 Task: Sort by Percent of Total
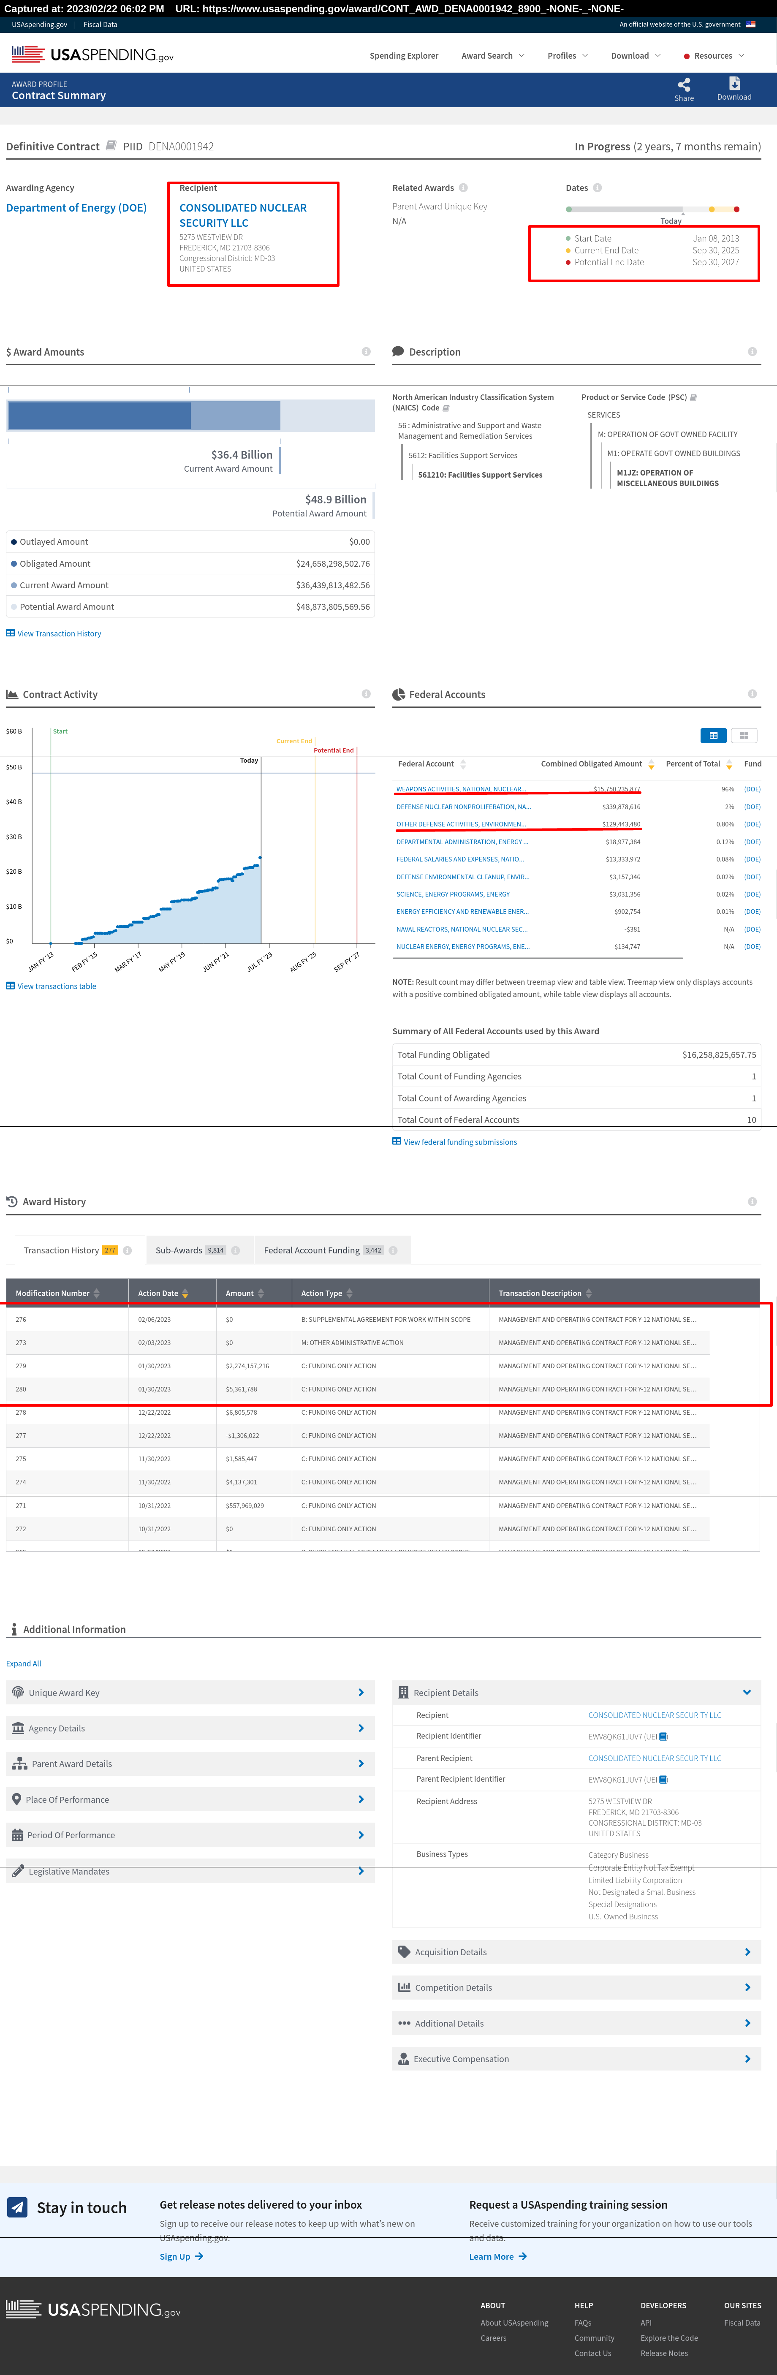pyautogui.click(x=729, y=764)
